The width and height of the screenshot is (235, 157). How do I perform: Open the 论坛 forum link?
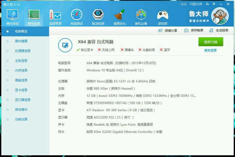[x=184, y=4]
